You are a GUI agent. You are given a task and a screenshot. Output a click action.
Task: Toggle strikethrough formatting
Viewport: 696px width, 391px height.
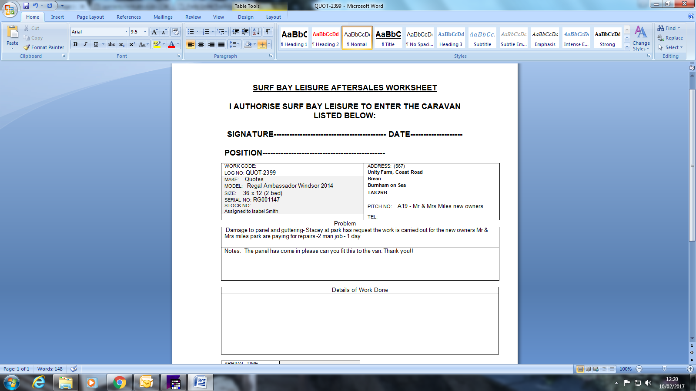111,44
